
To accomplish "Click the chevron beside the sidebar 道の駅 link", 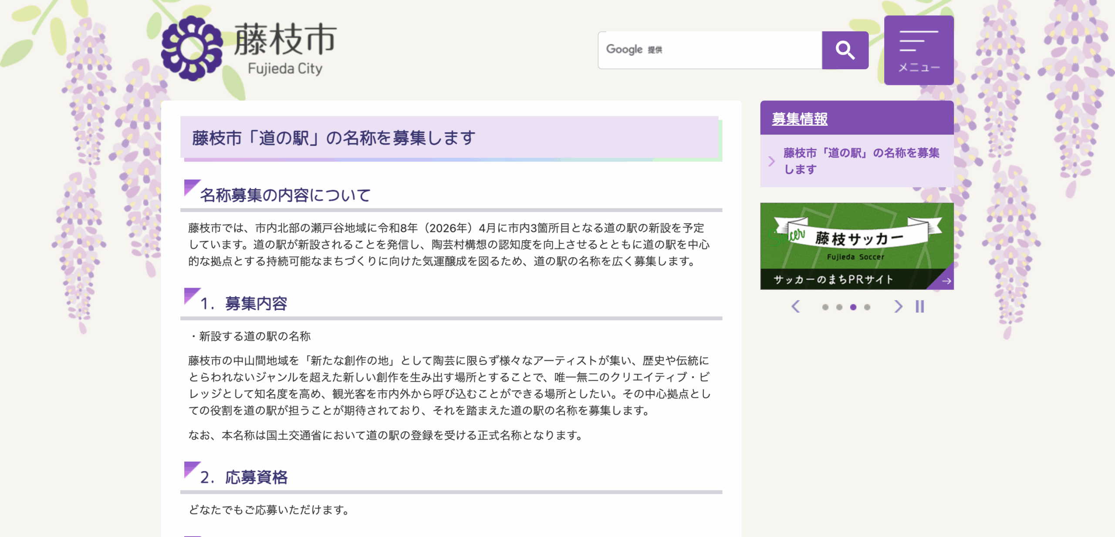I will [x=771, y=161].
